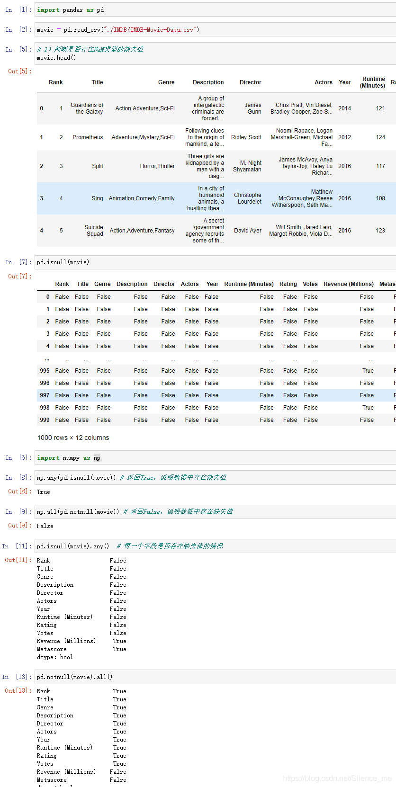Select the Revenue (Millions) column header
396x787 pixels.
click(x=349, y=284)
